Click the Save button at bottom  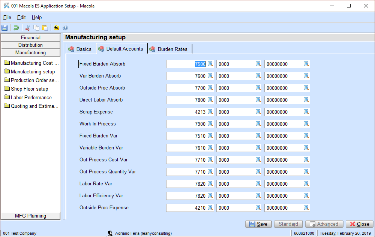point(258,224)
